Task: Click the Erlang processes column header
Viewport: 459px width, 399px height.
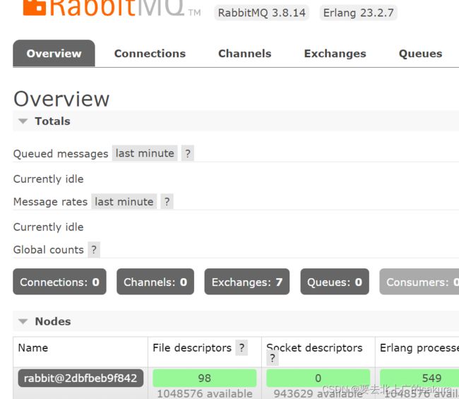Action: (x=419, y=347)
